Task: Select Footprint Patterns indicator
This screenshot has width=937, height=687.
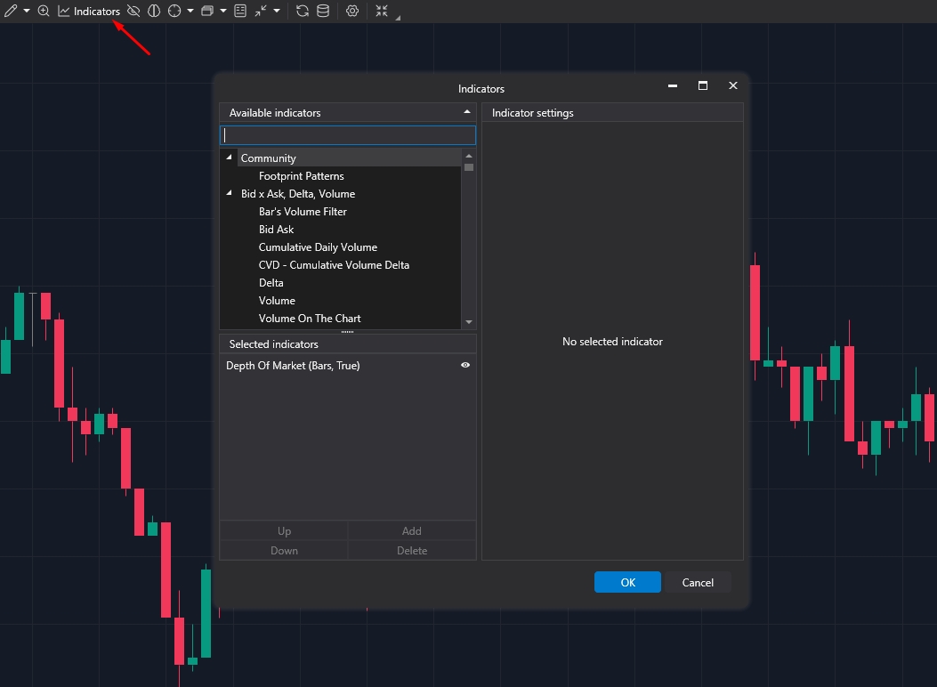Action: point(301,175)
